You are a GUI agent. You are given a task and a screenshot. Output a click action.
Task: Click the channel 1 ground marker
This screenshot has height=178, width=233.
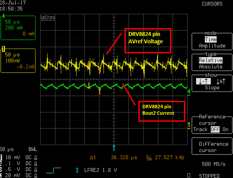click(189, 125)
